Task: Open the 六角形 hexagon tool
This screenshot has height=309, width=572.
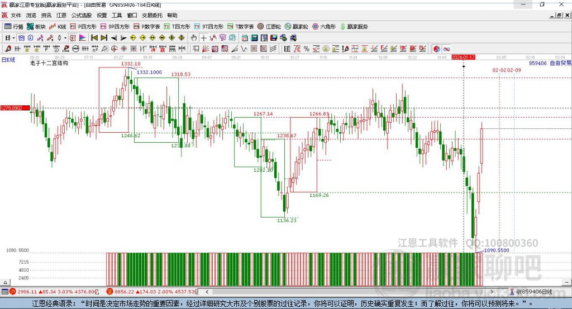Action: [x=324, y=27]
